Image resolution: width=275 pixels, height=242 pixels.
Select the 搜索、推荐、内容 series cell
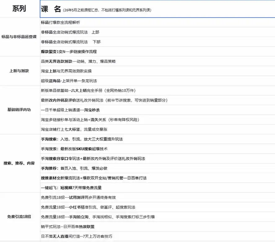20,163
